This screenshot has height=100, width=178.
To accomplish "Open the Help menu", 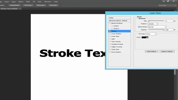I will click(56, 2).
